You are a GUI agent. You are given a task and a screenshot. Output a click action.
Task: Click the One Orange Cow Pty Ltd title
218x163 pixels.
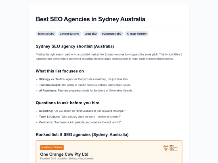(x=64, y=154)
